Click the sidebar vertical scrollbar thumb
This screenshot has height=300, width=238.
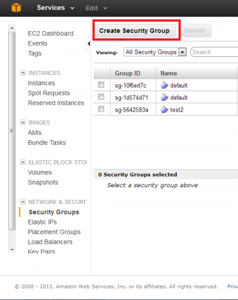tap(12, 131)
